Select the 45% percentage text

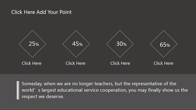[77, 44]
